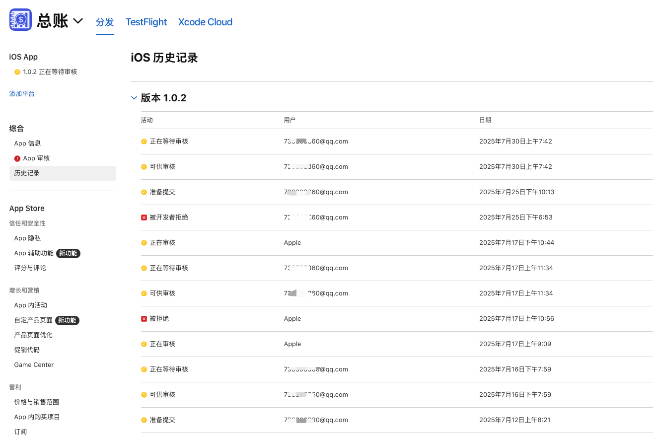Click the qq.com email in 被开发者拒绝 row
653x436 pixels.
(x=316, y=218)
